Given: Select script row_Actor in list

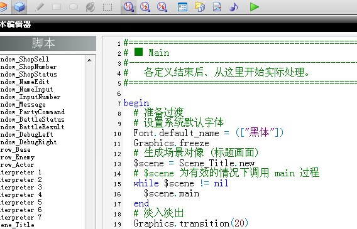Looking at the screenshot, I should (17, 164).
